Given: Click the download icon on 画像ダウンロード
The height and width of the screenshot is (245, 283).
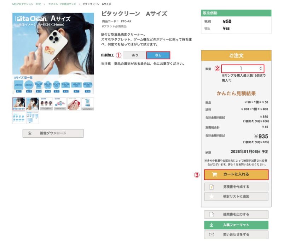Looking at the screenshot, I should coord(30,133).
